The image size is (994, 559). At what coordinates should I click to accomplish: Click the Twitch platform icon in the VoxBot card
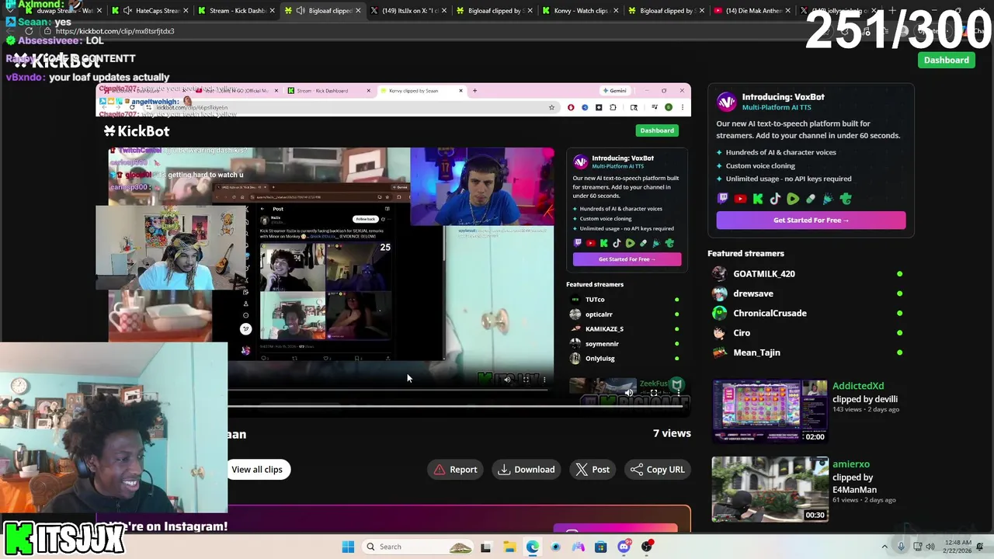click(723, 199)
